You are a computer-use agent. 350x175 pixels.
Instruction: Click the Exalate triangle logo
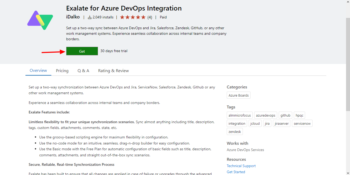pyautogui.click(x=40, y=20)
